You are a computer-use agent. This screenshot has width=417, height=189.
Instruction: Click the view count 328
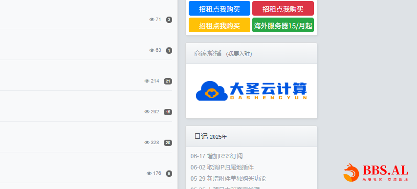tap(155, 143)
